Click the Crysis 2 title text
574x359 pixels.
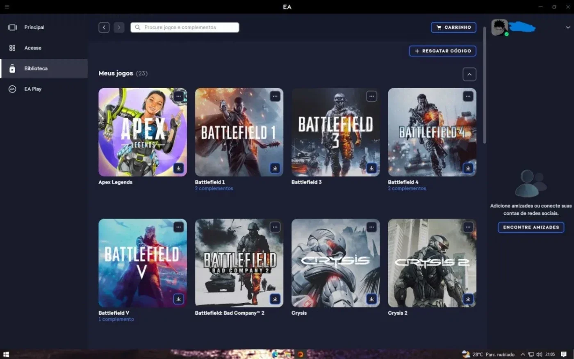coord(398,313)
